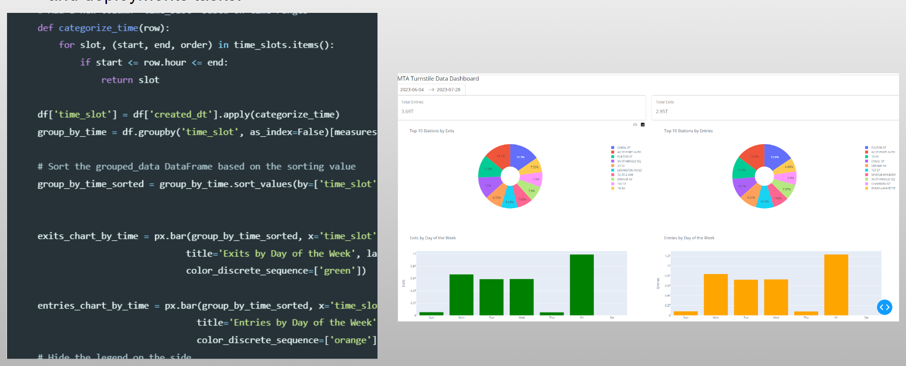This screenshot has height=366, width=906.
Task: Toggle 34 ST-HERALD SQ in Exits pie legend
Action: [x=626, y=161]
